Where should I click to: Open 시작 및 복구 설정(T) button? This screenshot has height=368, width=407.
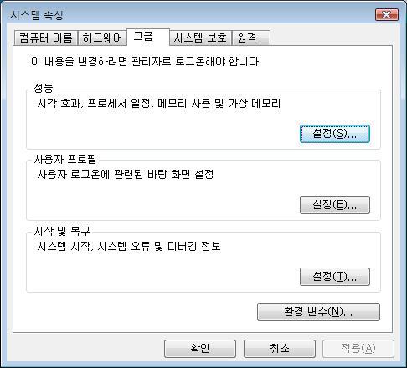click(335, 277)
